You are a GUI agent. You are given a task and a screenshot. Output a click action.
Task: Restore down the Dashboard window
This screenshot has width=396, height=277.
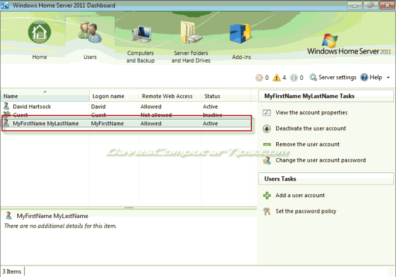click(x=371, y=5)
